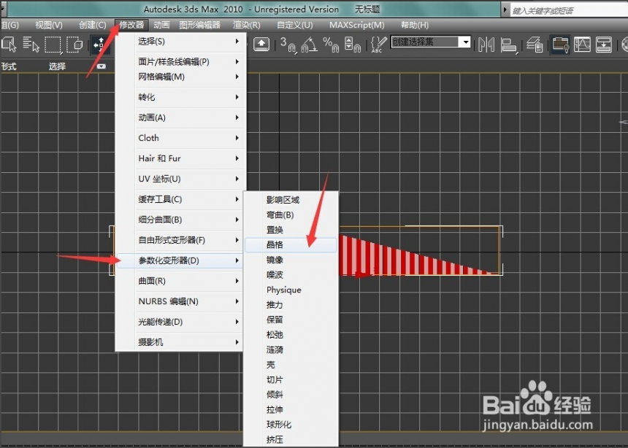Screen dimensions: 628x448
Task: Open the 视图(V) menu
Action: [x=49, y=25]
